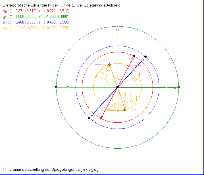Select orange coordinates (1 ; 0,130 ; -0,370)
Image resolution: width=204 pixels, height=175 pixels.
tap(55, 28)
